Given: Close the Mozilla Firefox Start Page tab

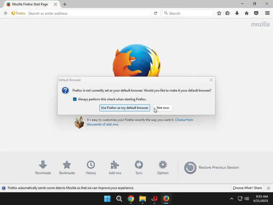Looking at the screenshot, I should 55,4.
